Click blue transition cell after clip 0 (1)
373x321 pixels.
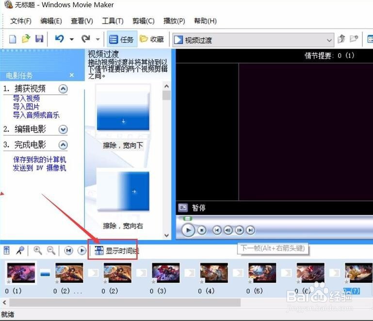45,273
